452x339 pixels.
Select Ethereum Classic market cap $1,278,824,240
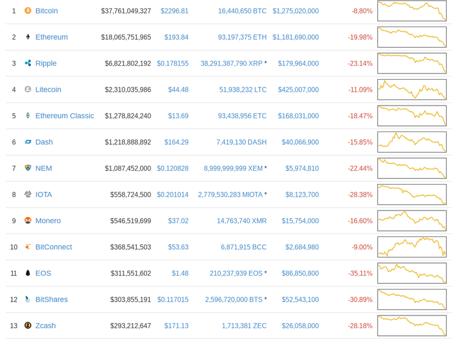point(128,116)
